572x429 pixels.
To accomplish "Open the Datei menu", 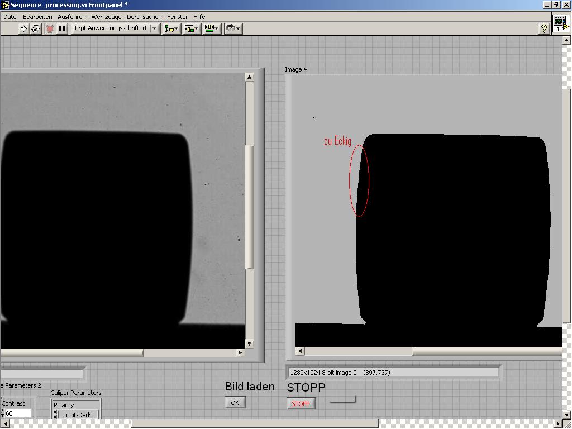I will 10,17.
